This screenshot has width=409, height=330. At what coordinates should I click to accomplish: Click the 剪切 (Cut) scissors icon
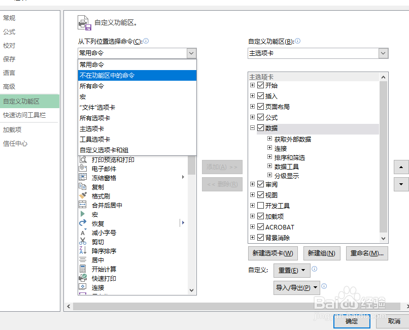click(x=83, y=241)
